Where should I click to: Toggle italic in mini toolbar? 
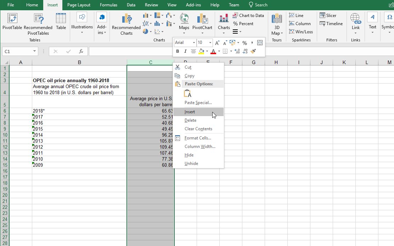coord(185,51)
